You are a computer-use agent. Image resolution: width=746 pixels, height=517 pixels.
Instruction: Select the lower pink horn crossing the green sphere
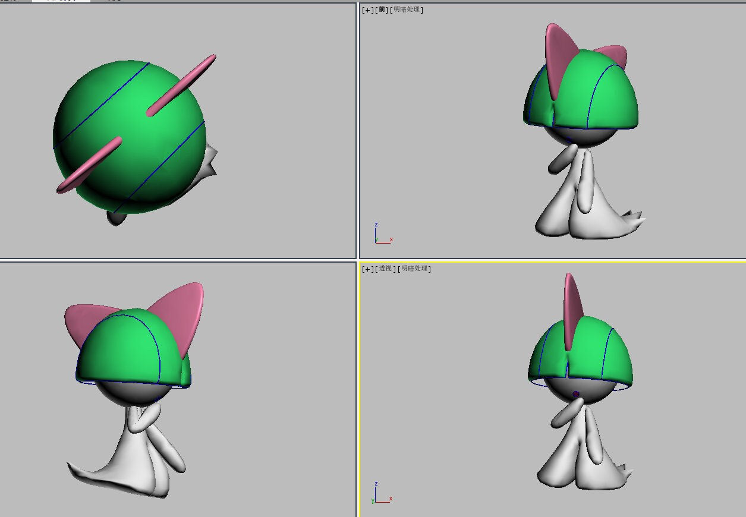[89, 165]
